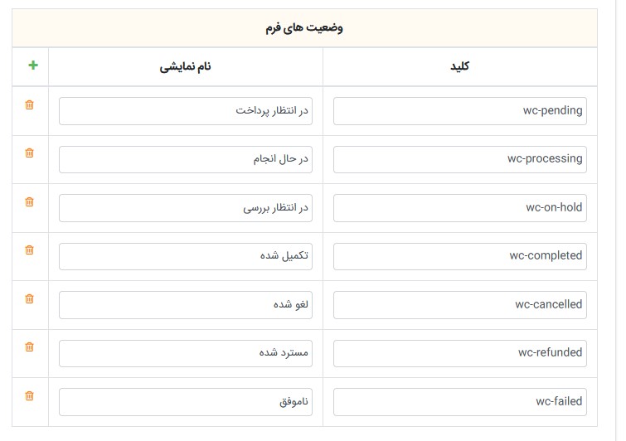Edit the wc-failed key field
626x441 pixels.
[x=459, y=402]
